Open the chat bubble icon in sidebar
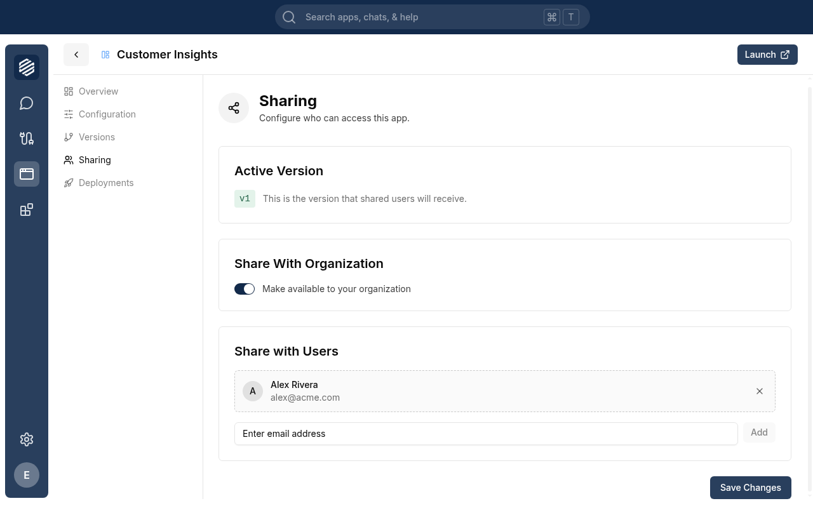813x508 pixels. click(x=27, y=103)
